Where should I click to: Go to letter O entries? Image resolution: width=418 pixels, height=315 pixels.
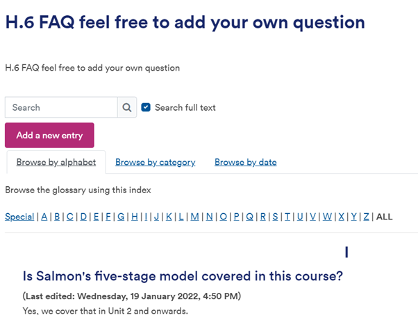223,217
